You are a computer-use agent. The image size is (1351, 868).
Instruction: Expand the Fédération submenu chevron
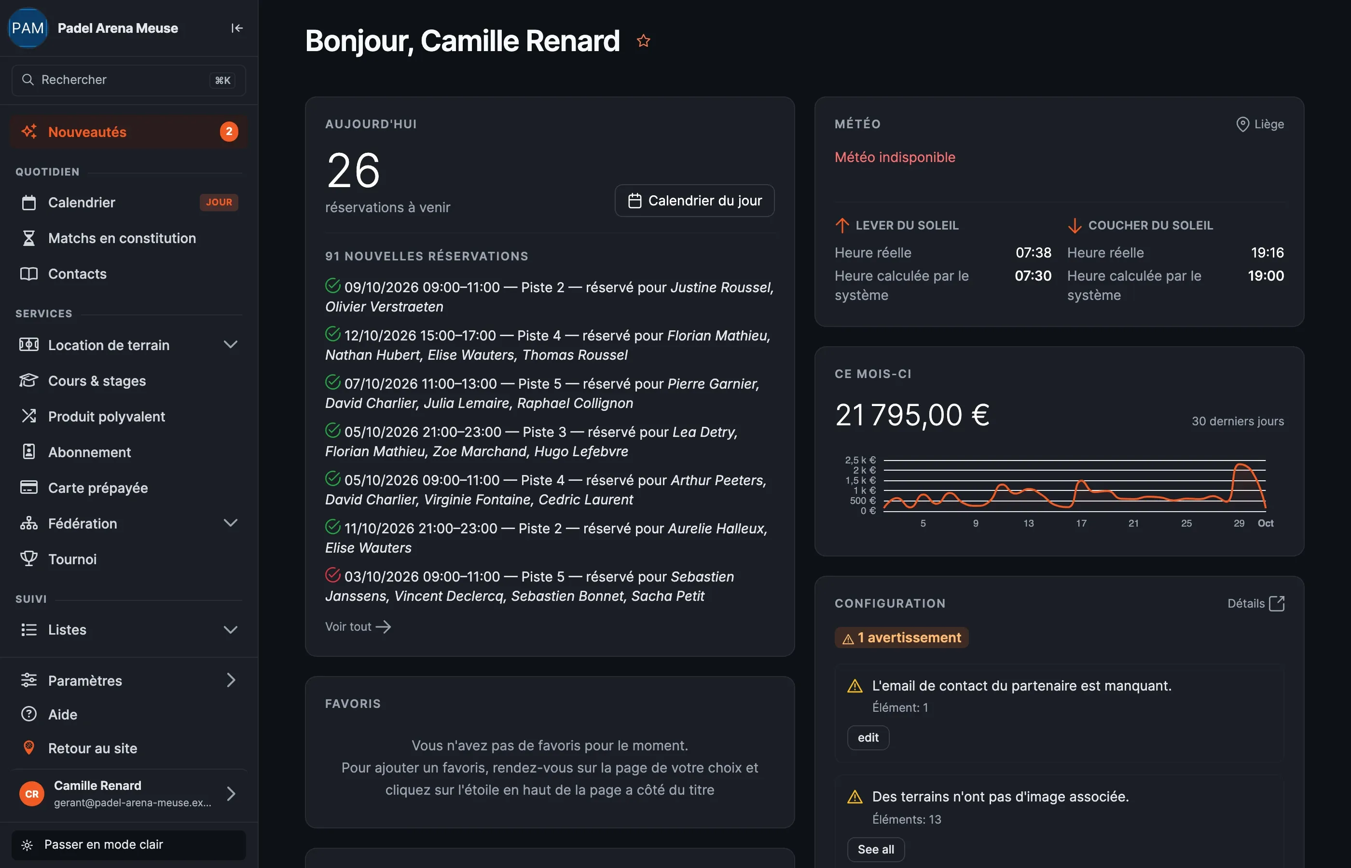coord(230,523)
